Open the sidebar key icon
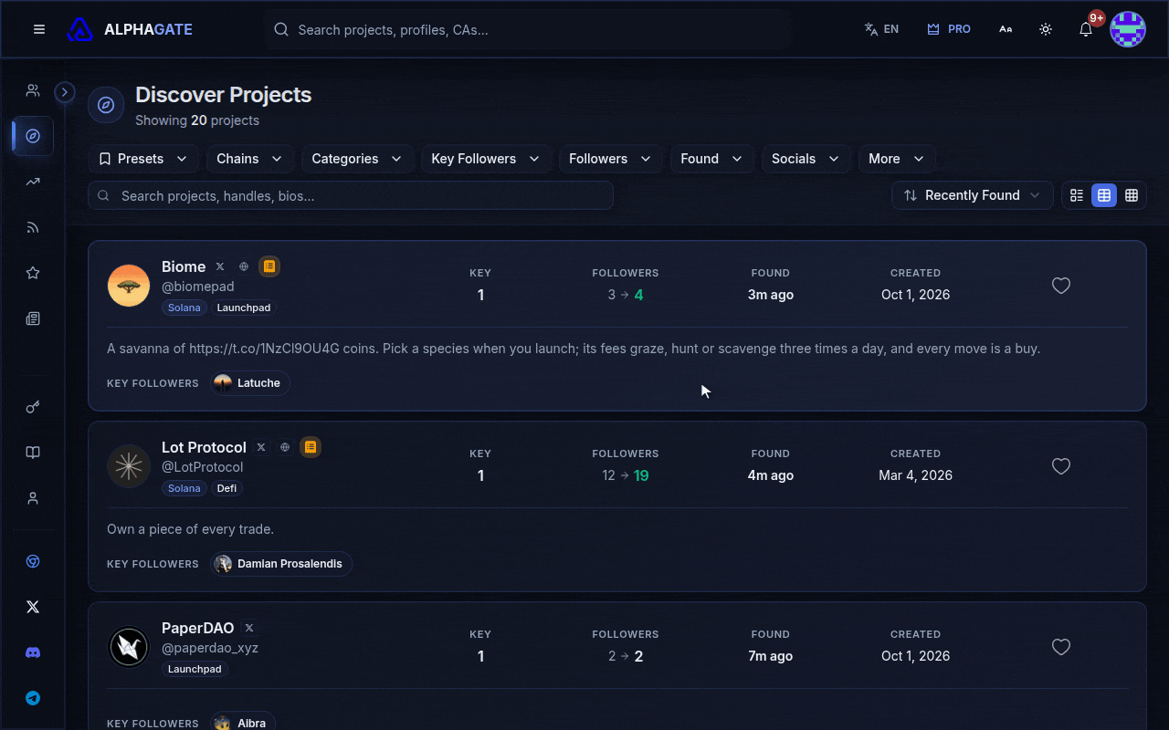 [x=33, y=407]
